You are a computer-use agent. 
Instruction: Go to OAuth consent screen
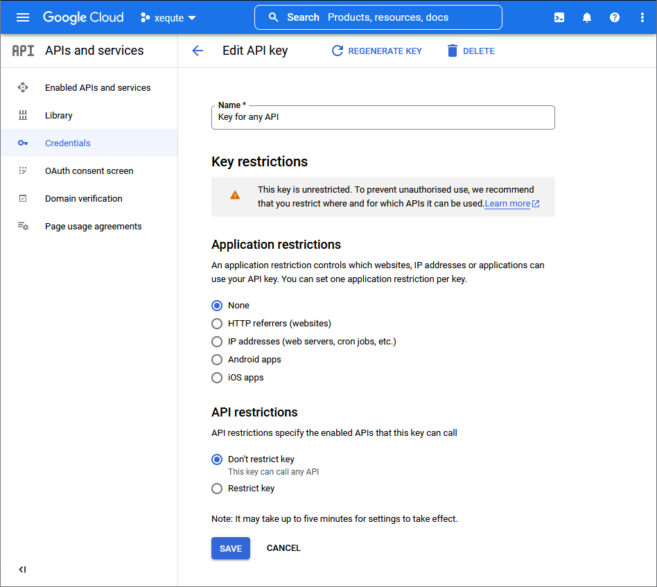(x=89, y=170)
